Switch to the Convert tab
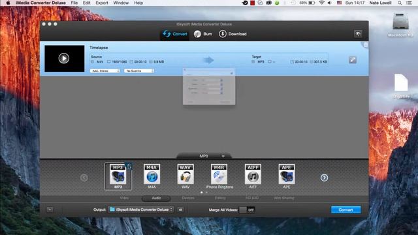 [175, 34]
